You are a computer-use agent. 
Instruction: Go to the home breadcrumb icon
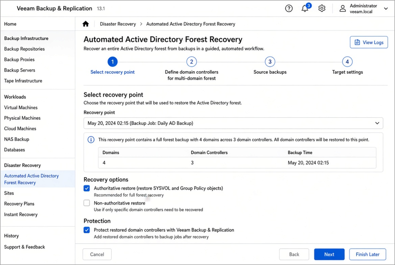[86, 24]
